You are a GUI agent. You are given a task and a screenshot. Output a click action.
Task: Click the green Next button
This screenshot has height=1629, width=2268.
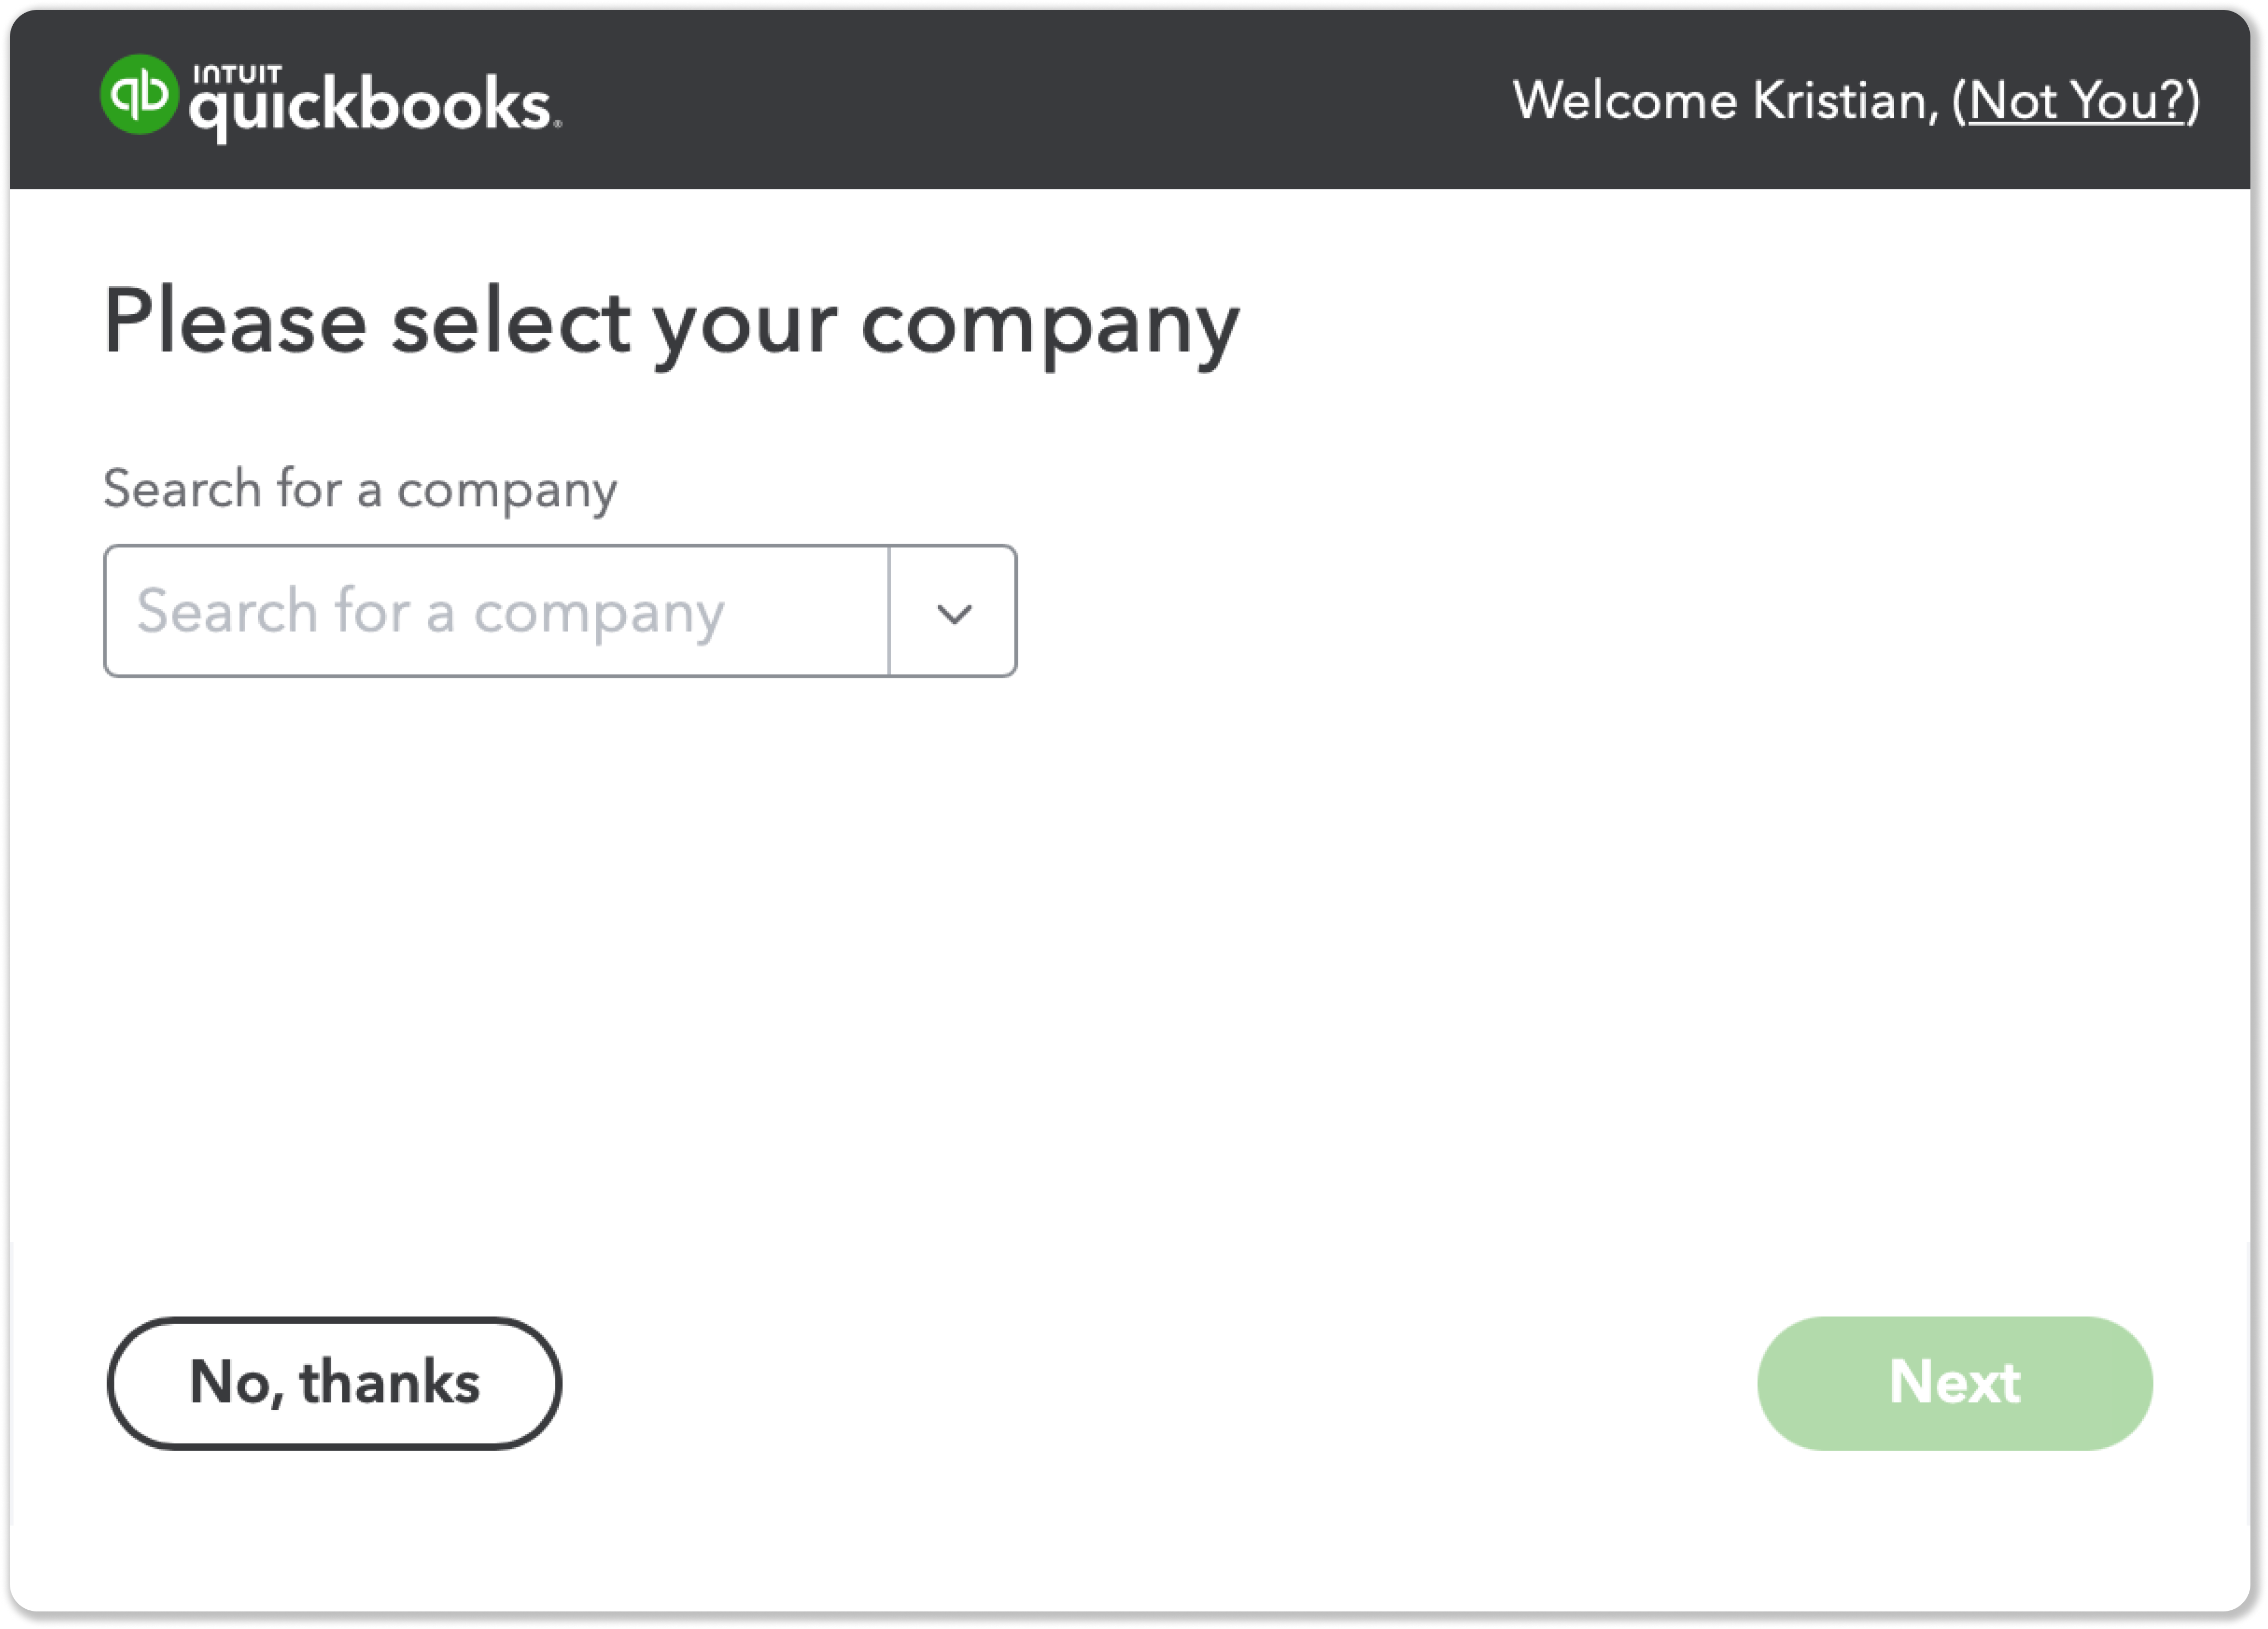[x=1954, y=1383]
